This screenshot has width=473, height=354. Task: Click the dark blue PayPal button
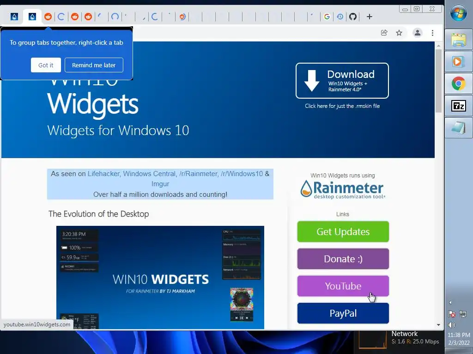(343, 313)
